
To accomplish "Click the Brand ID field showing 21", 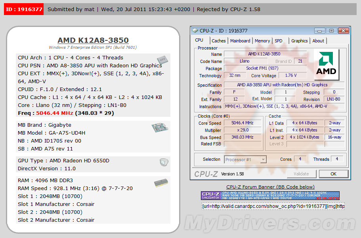I will point(300,61).
